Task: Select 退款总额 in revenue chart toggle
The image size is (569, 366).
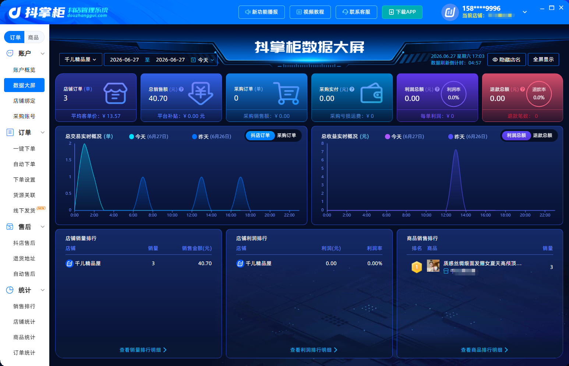Action: coord(543,136)
